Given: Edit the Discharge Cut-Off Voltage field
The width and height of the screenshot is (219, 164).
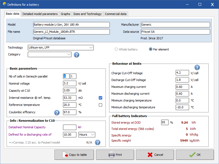Looking at the screenshot, I should 182,80.
